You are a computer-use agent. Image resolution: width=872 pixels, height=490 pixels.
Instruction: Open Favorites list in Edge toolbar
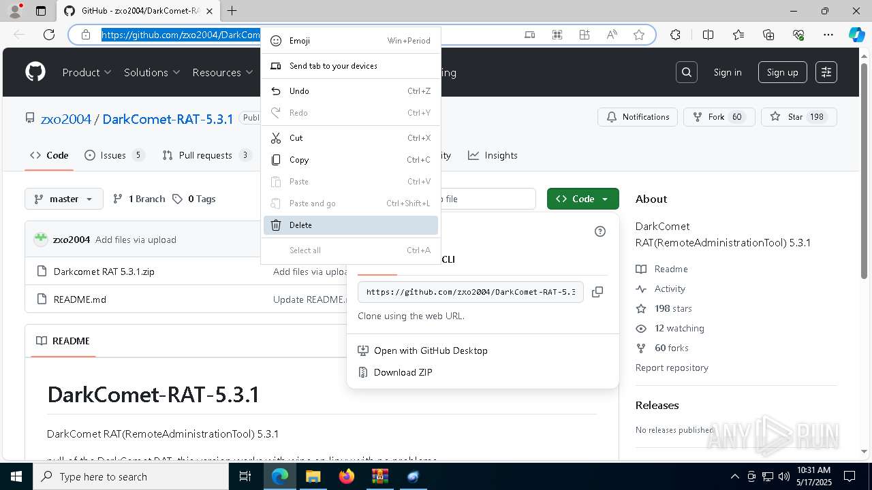(738, 35)
